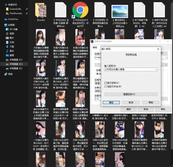Open the OneDrive icon in sidebar
This screenshot has height=167, width=173.
pyautogui.click(x=6, y=19)
